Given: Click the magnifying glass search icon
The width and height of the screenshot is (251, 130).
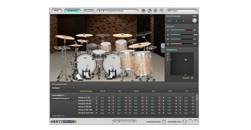Looking at the screenshot, I should [162, 11].
